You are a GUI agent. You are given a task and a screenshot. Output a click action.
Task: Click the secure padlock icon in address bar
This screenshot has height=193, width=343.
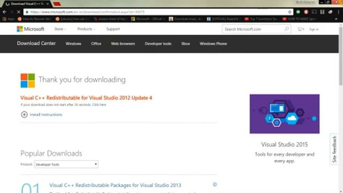(x=27, y=12)
